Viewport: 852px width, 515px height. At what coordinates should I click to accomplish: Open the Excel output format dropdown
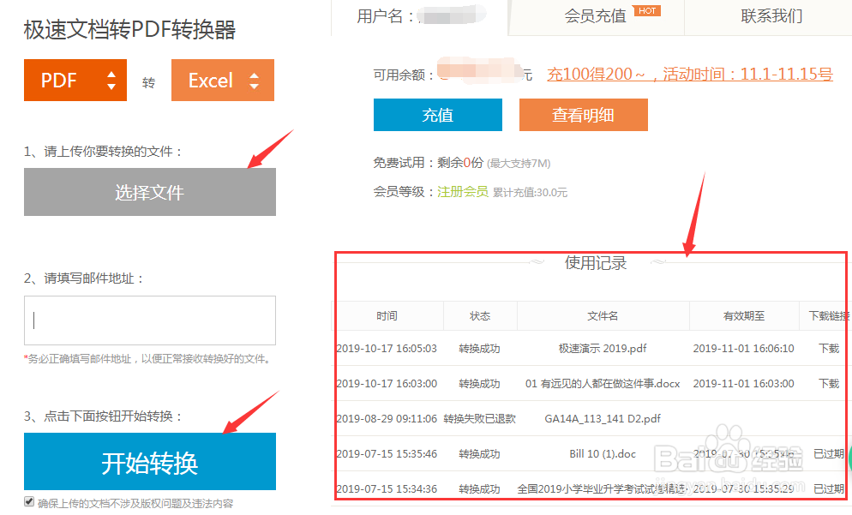222,80
